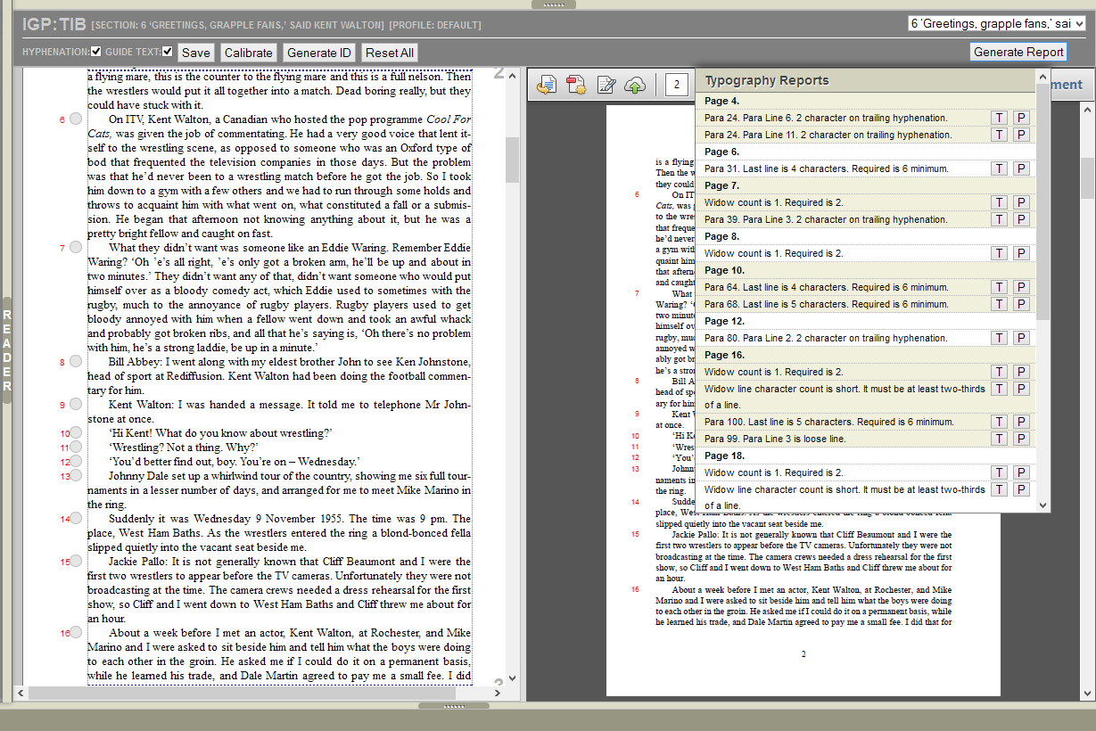Click T button for Page 8 widow count report
This screenshot has width=1096, height=731.
click(x=1000, y=253)
